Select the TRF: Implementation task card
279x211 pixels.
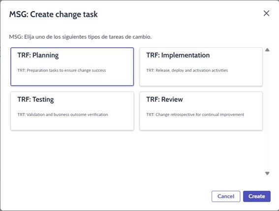[x=201, y=67]
